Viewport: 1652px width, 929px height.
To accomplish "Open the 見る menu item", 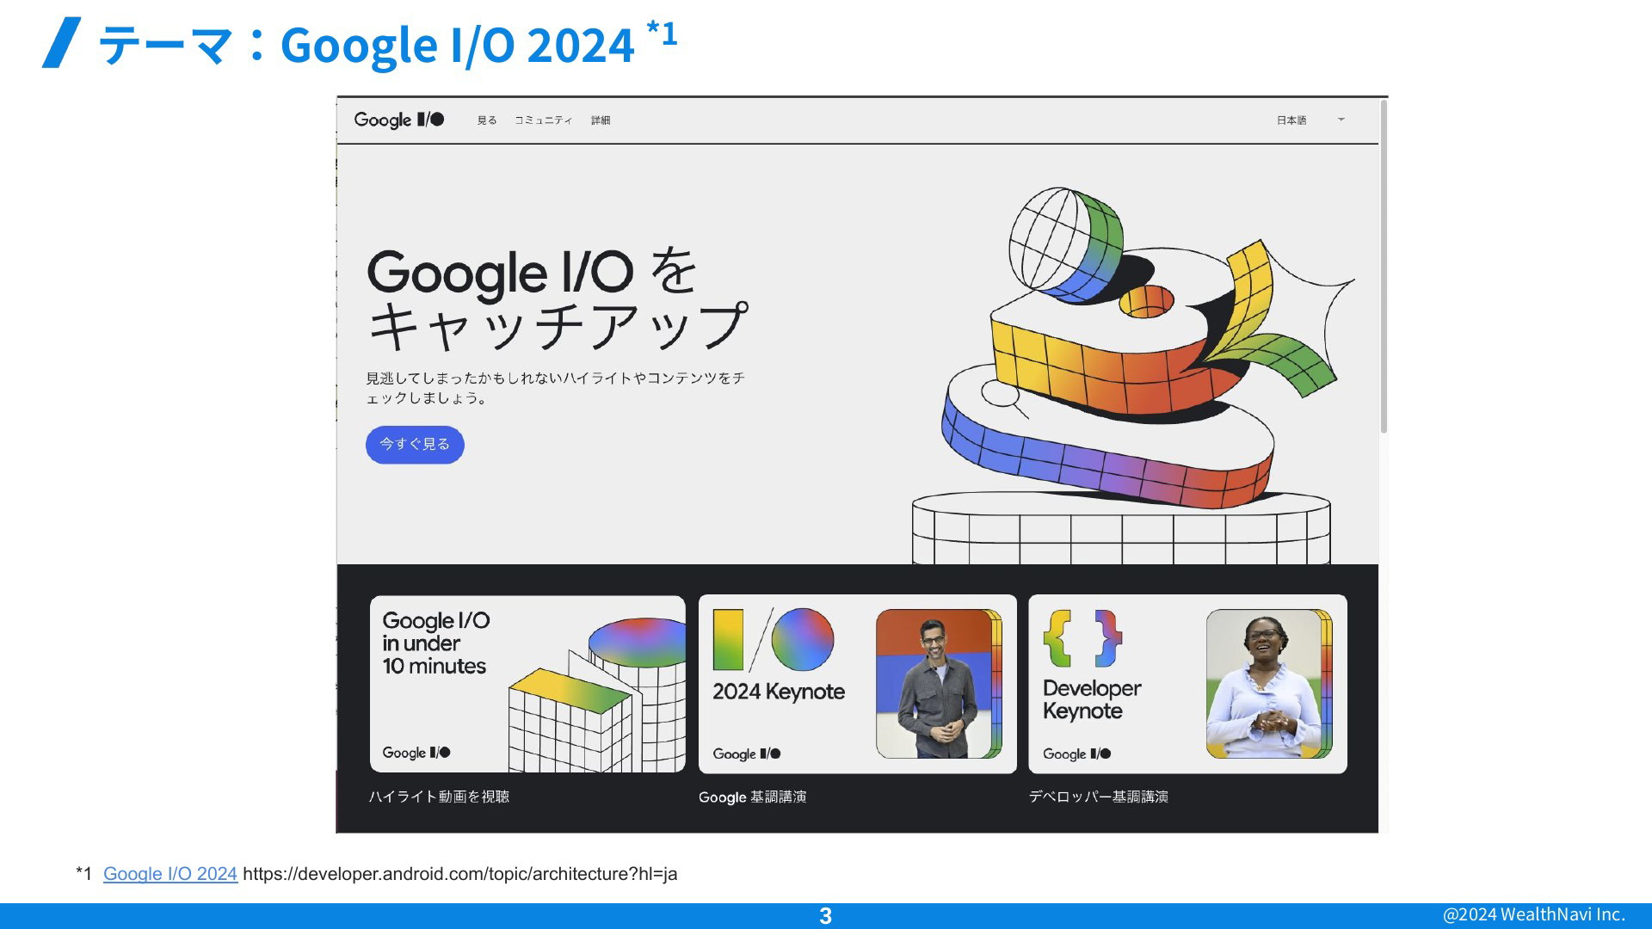I will pyautogui.click(x=487, y=120).
